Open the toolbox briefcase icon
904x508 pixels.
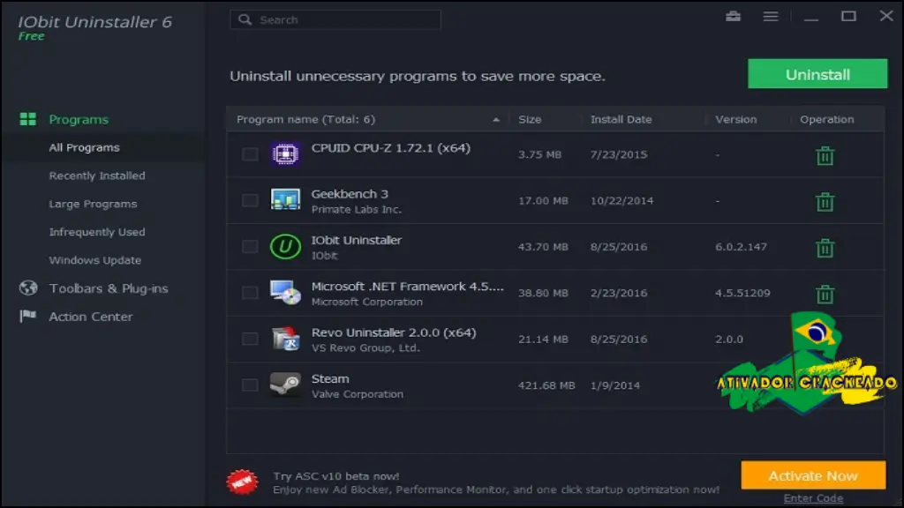point(733,16)
